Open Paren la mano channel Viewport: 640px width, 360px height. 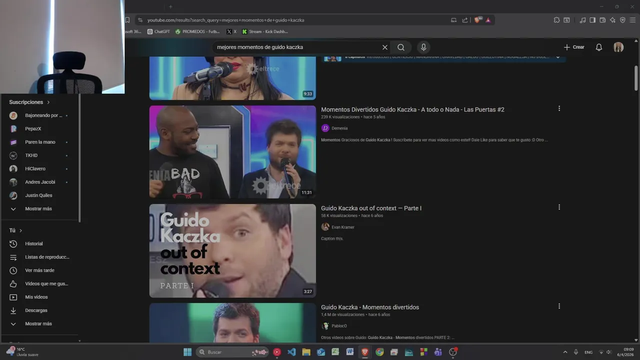(x=40, y=142)
